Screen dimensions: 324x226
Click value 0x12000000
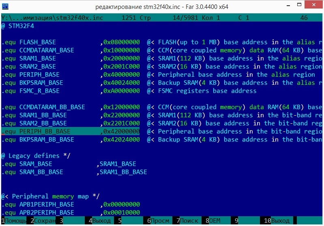point(122,107)
